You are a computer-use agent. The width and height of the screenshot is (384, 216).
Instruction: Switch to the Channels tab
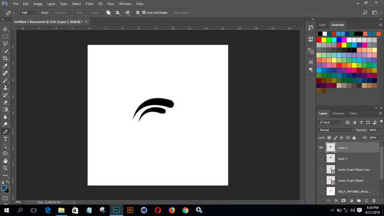[338, 113]
